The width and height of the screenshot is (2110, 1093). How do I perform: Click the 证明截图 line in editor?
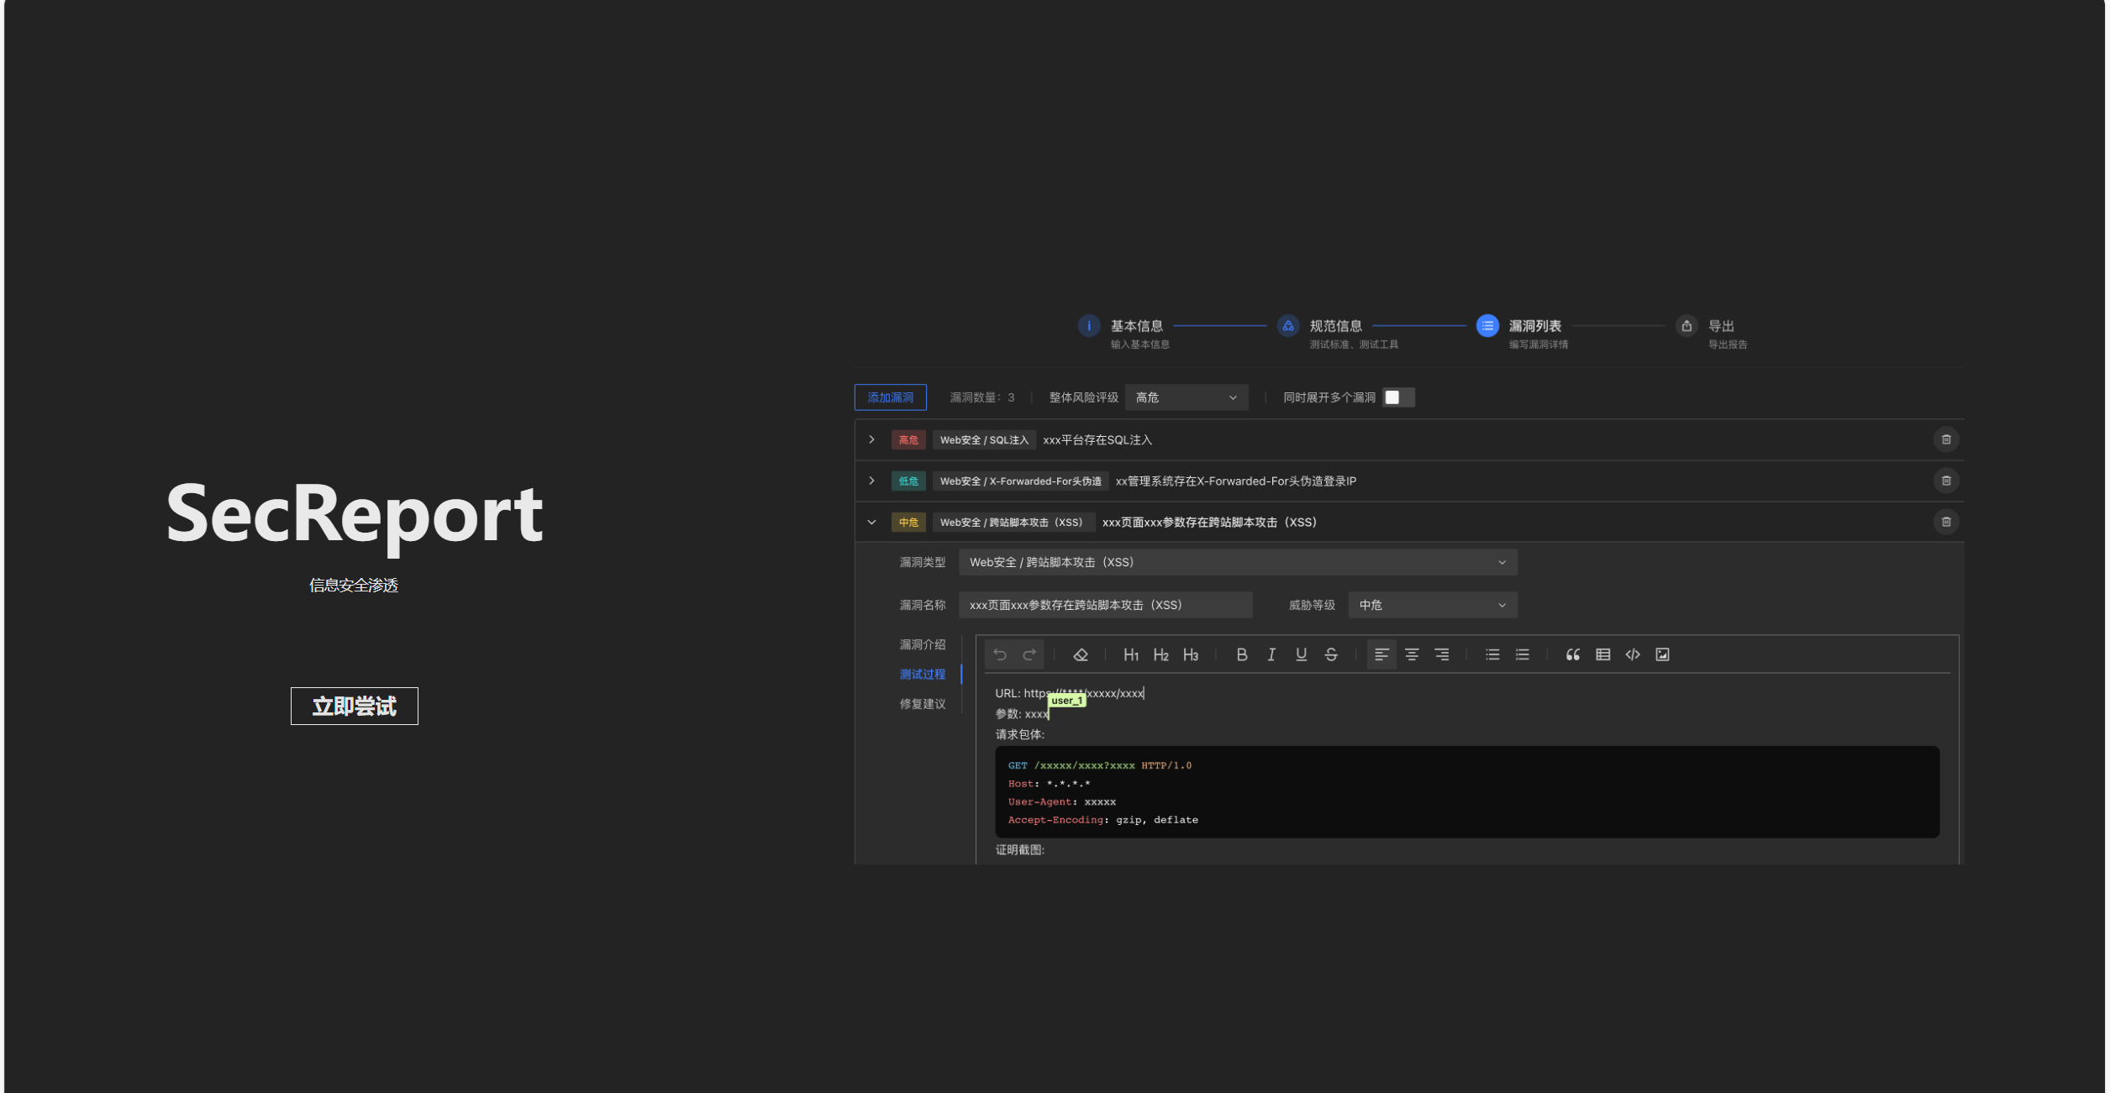point(1020,850)
